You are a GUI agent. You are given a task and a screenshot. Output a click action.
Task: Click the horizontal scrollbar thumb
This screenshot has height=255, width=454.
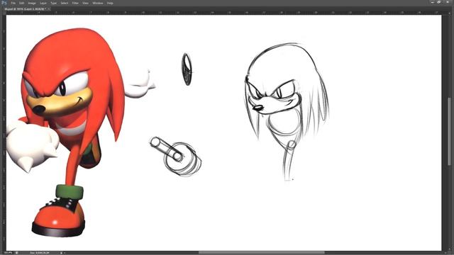262,253
